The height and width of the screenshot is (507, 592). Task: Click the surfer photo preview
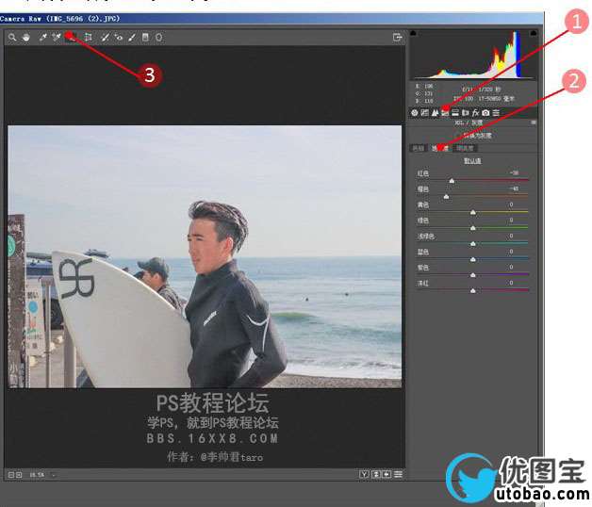coord(205,256)
